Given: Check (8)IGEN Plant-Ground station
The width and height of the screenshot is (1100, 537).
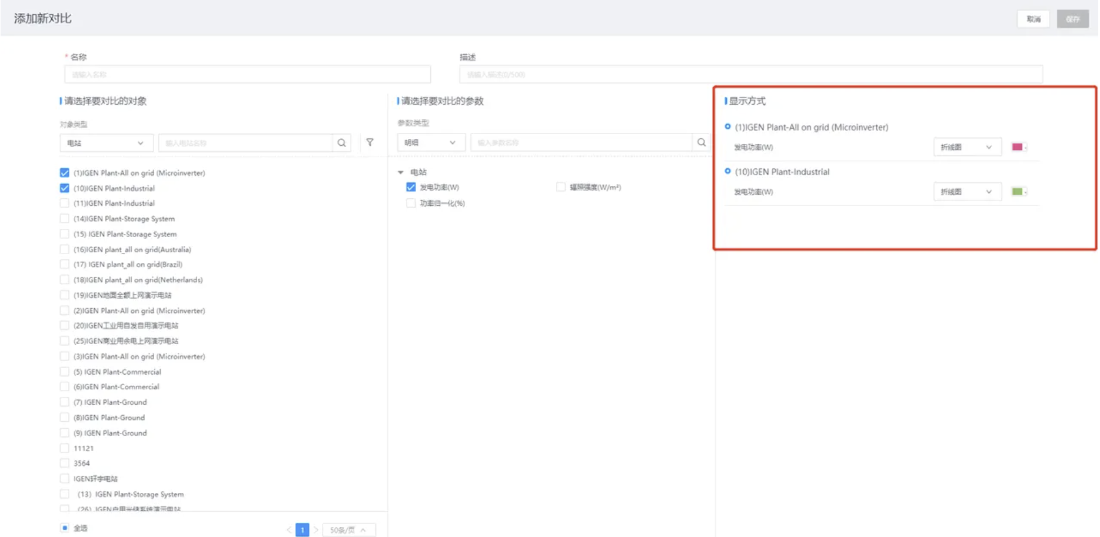Looking at the screenshot, I should tap(65, 418).
